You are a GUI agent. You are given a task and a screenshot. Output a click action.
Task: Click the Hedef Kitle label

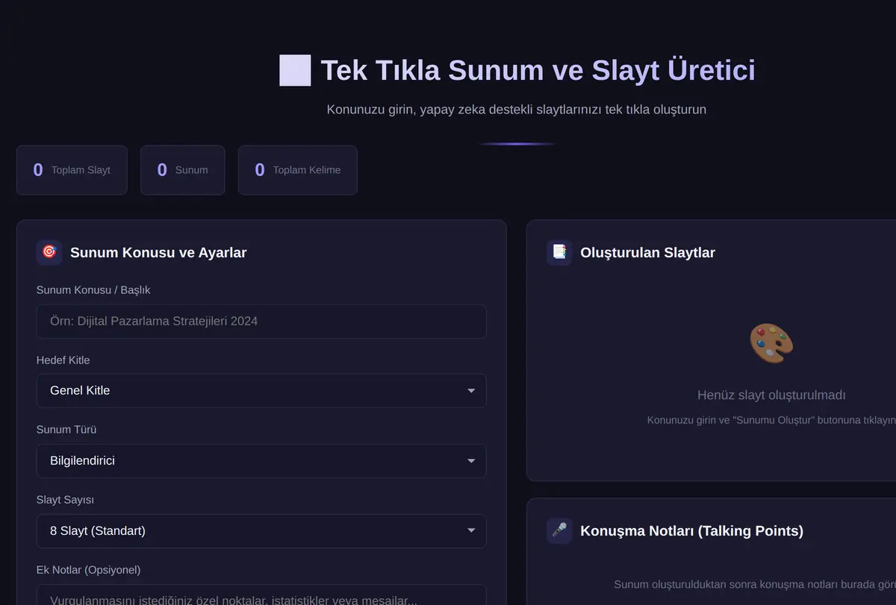[x=63, y=360]
